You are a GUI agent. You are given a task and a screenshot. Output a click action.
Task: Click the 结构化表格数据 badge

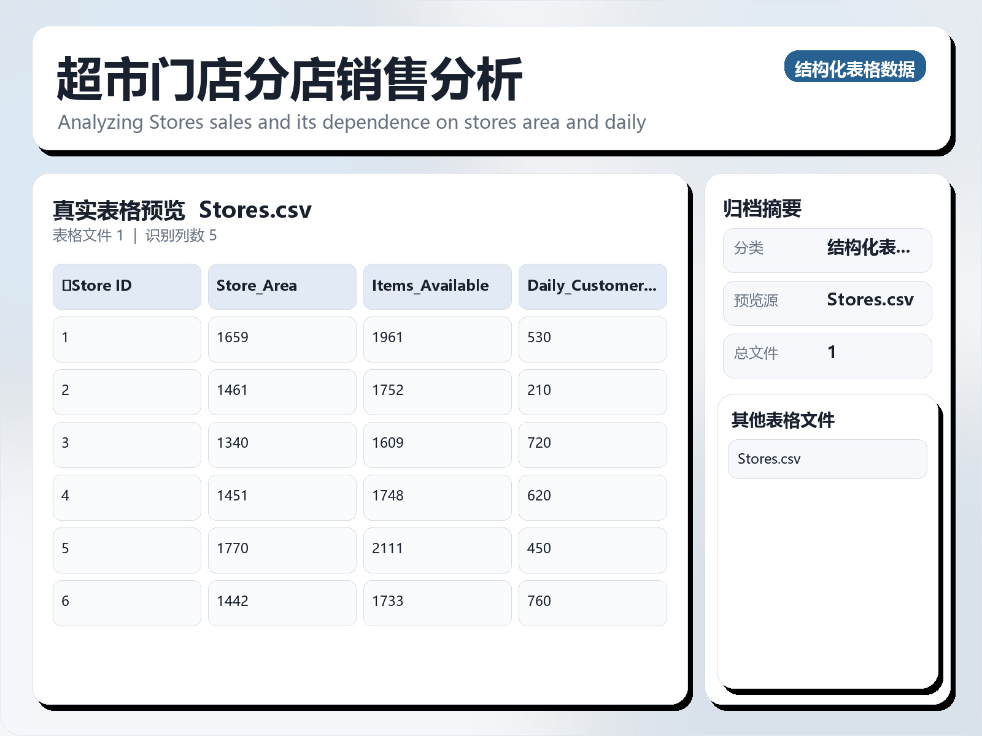pos(856,69)
